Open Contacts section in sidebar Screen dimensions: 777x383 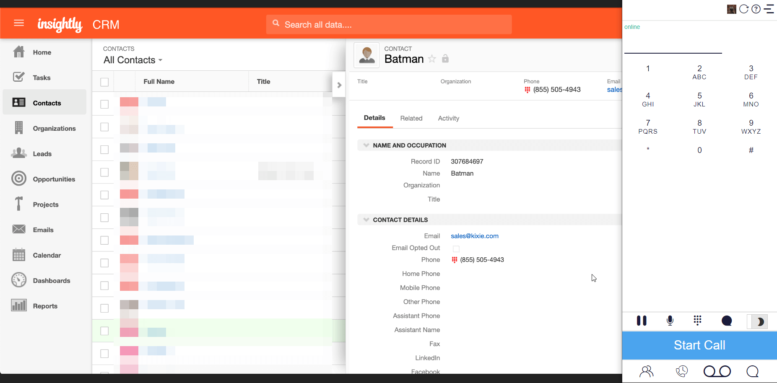coord(44,103)
